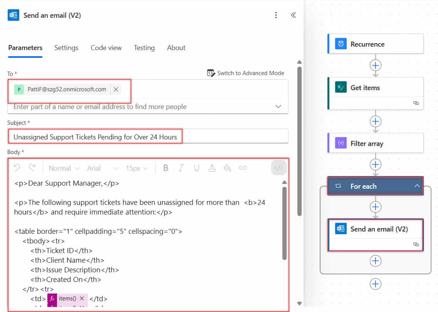Click the connection icon on Send an email card
Screen dimensions: 438x312
click(416, 244)
